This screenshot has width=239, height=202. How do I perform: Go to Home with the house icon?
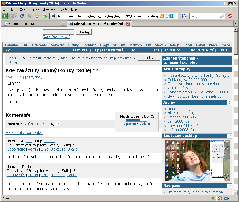(37, 16)
